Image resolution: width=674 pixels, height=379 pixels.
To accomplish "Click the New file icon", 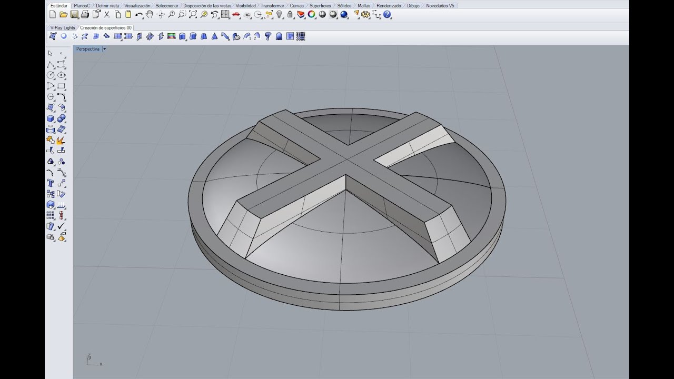I will click(52, 15).
